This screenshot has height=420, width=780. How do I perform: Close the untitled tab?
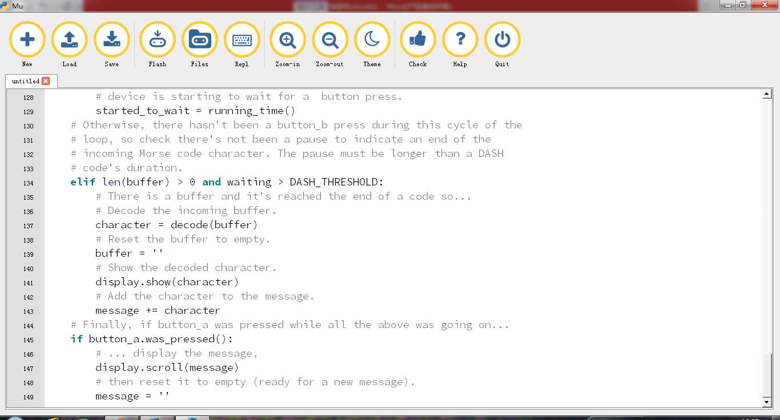(46, 81)
